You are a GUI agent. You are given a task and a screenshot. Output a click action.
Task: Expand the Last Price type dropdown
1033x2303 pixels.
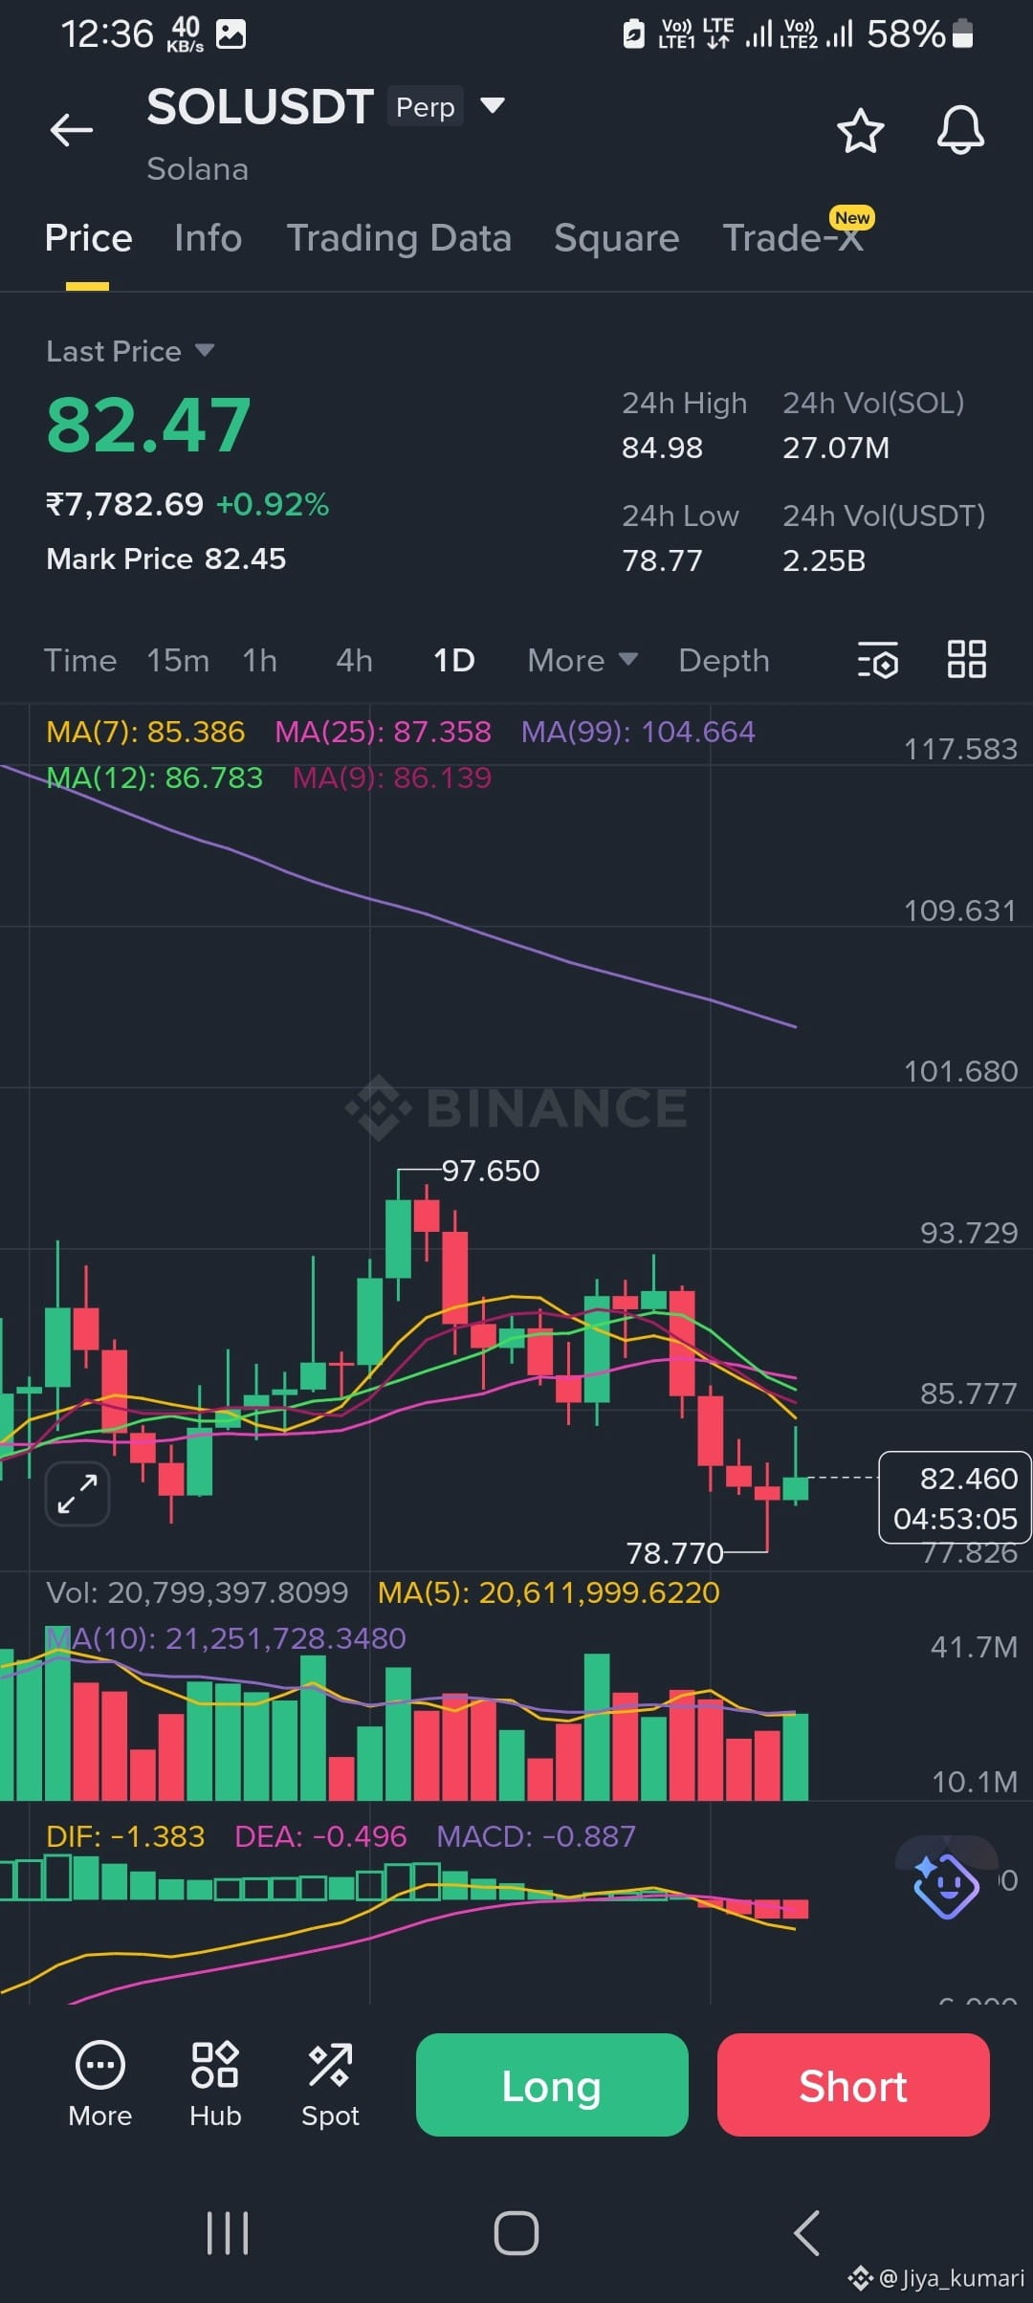[x=204, y=350]
